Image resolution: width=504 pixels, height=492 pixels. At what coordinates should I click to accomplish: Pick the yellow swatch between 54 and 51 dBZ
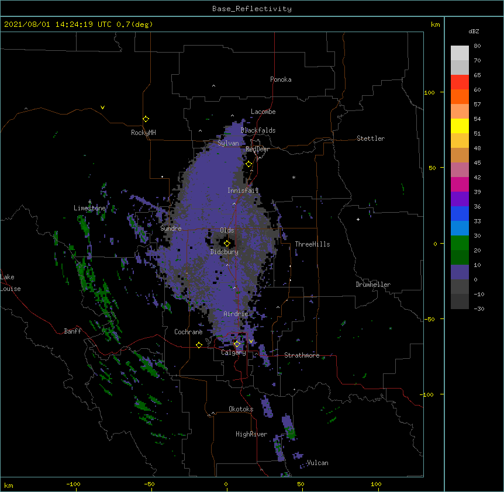point(460,126)
